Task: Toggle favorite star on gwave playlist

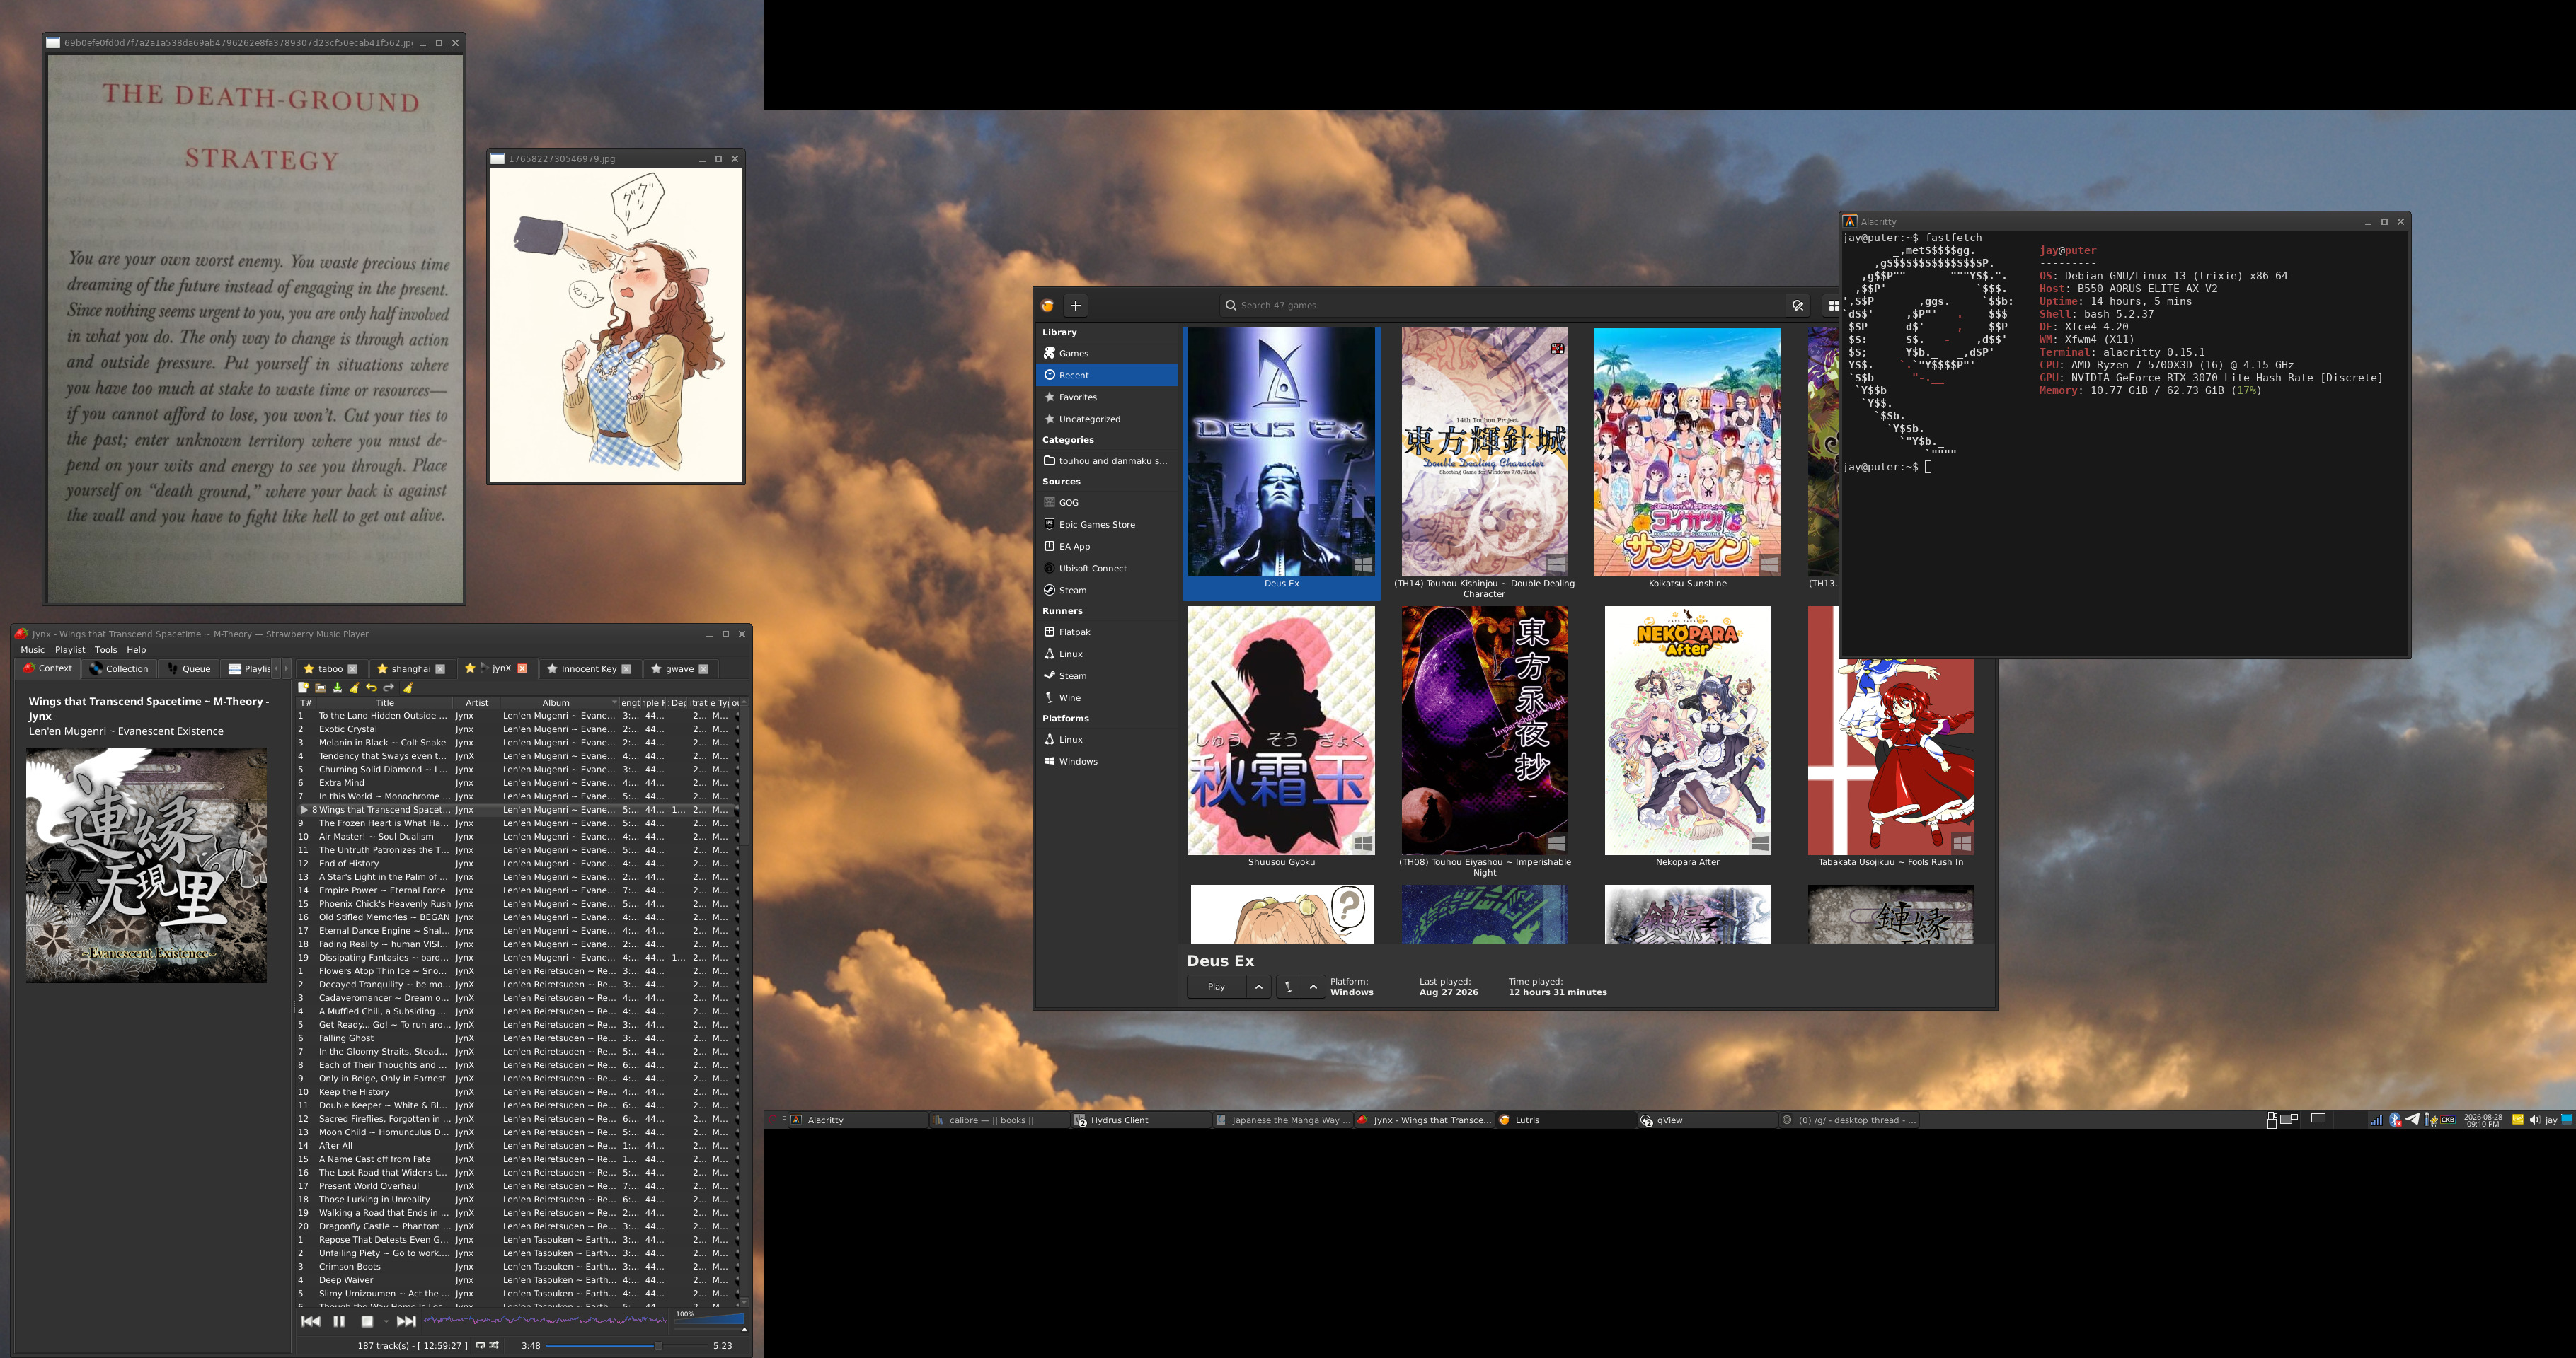Action: (656, 668)
